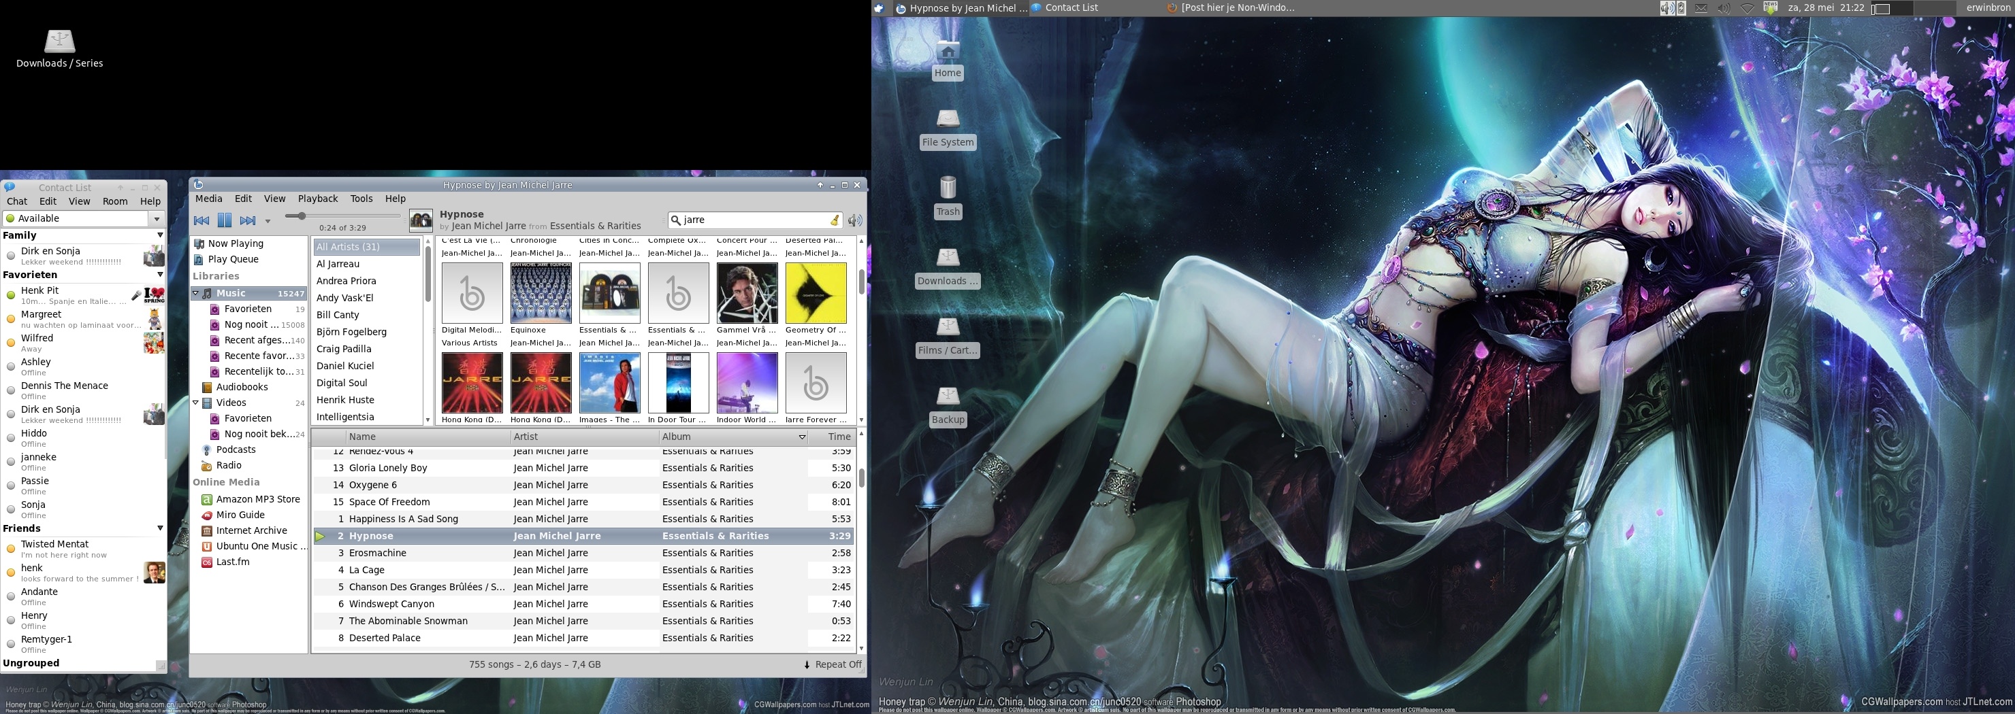Open the Playback menu
Image resolution: width=2015 pixels, height=714 pixels.
[x=318, y=199]
